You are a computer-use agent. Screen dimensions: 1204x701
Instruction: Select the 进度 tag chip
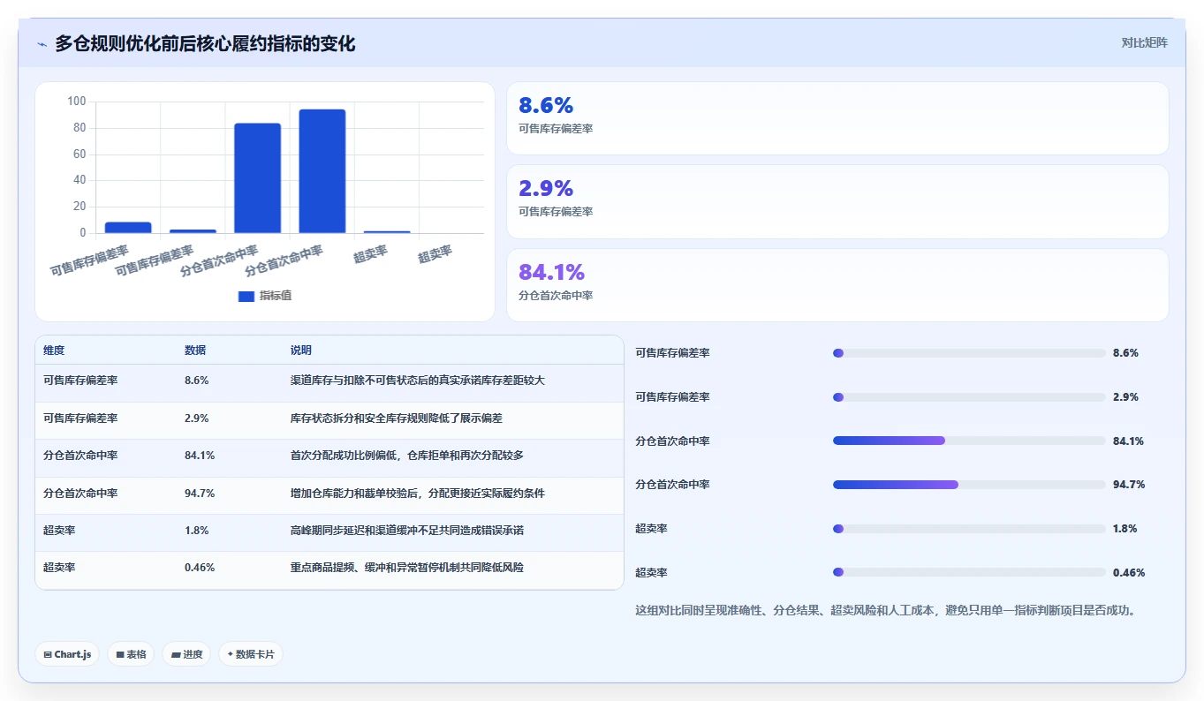coord(186,654)
